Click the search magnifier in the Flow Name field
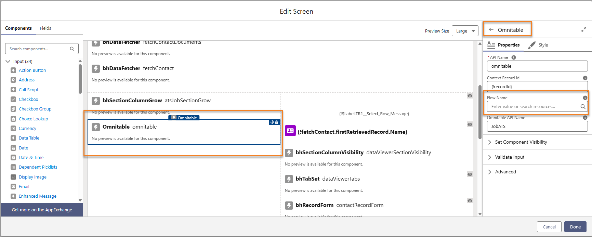This screenshot has height=237, width=592. tap(583, 107)
